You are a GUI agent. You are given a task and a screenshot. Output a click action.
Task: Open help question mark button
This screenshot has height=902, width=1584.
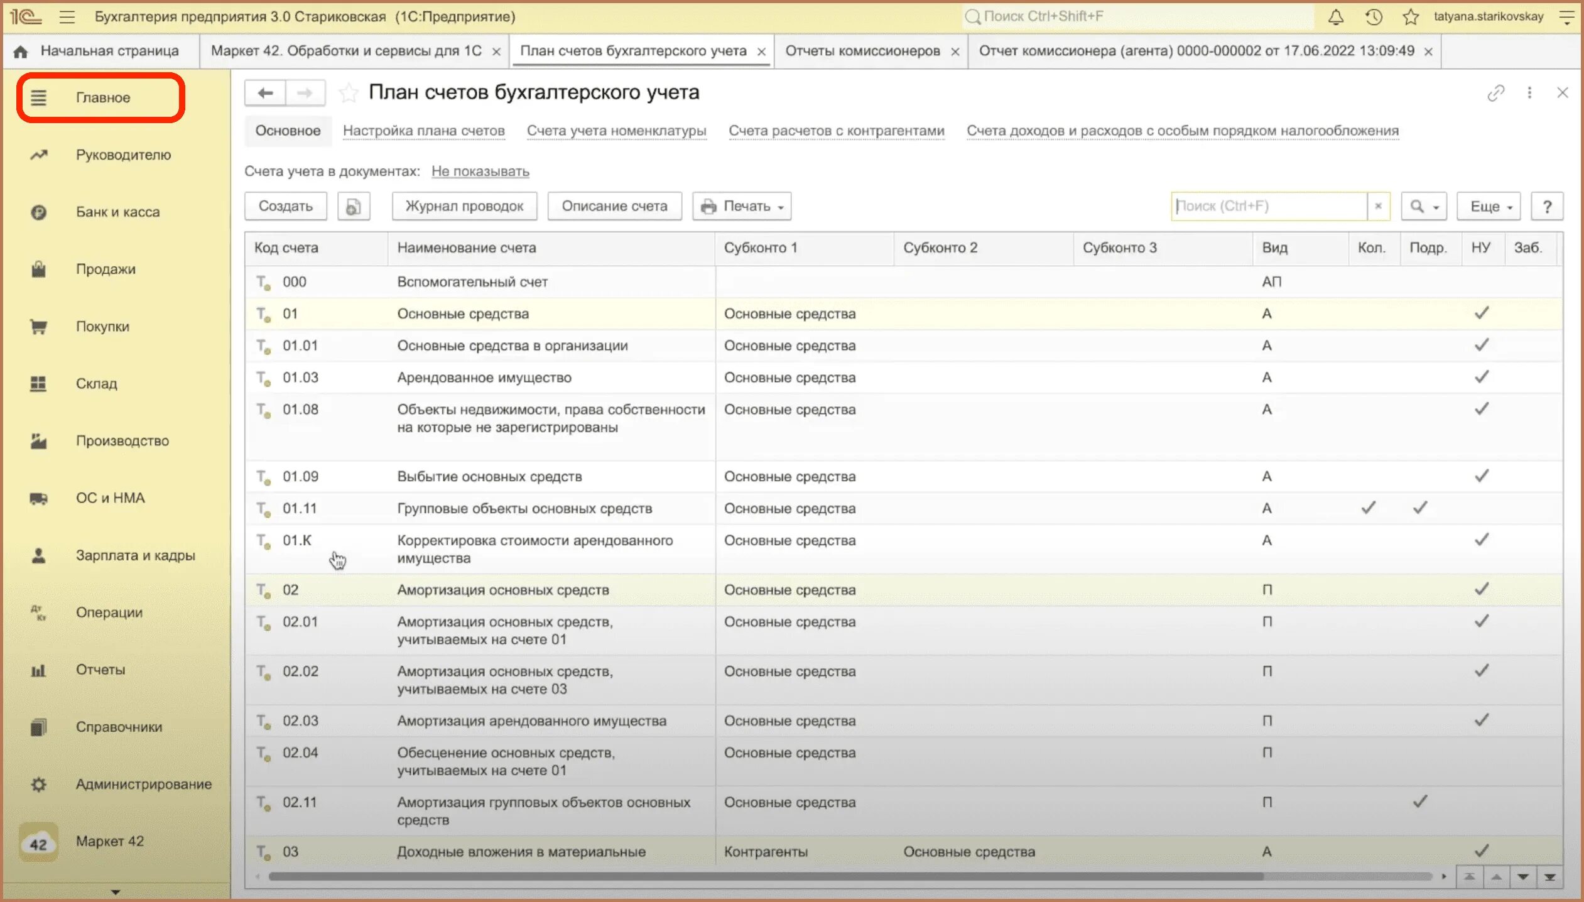[1547, 206]
